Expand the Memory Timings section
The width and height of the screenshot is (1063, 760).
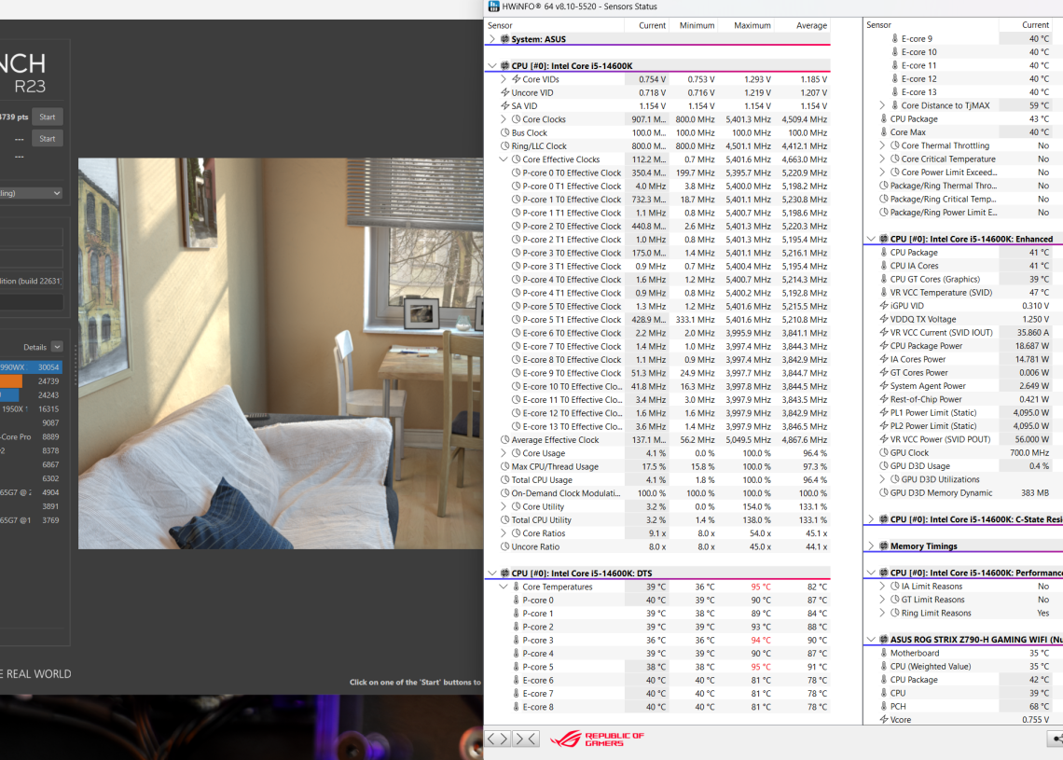tap(871, 546)
